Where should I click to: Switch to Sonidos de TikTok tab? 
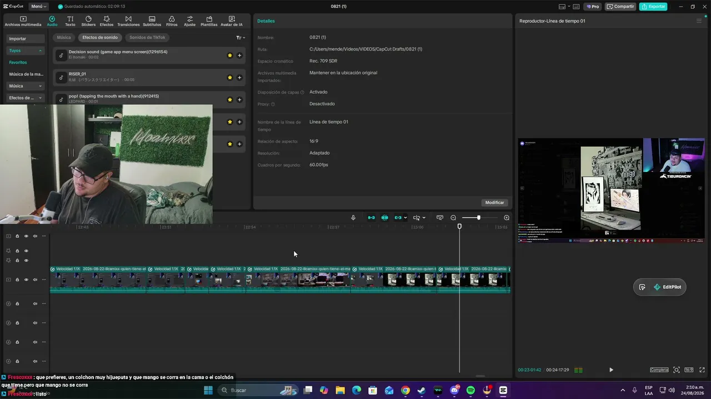(147, 38)
